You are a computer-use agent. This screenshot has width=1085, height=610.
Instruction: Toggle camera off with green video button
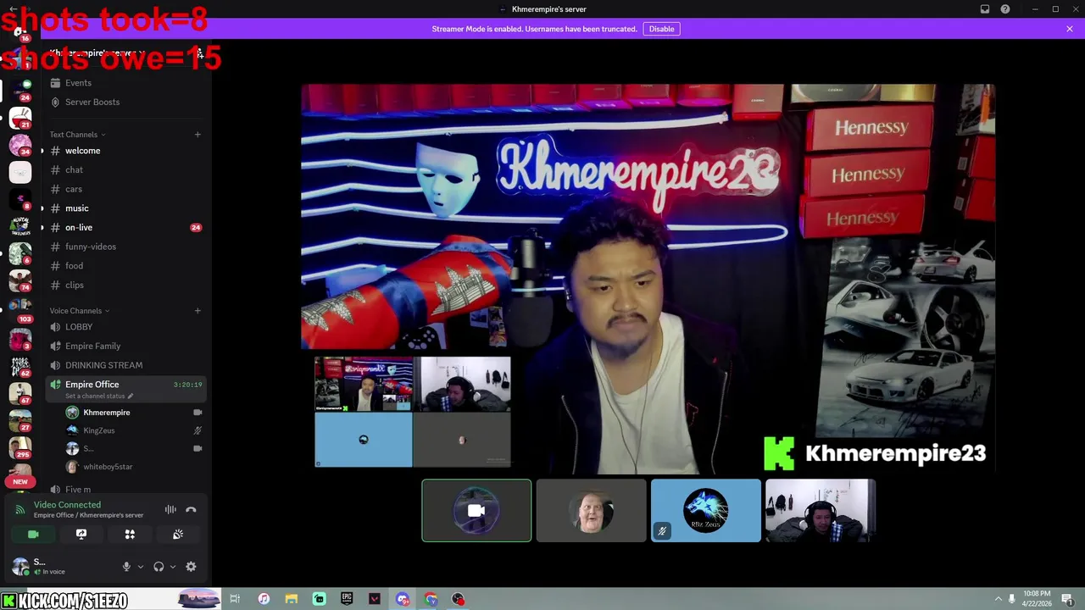[x=33, y=535]
